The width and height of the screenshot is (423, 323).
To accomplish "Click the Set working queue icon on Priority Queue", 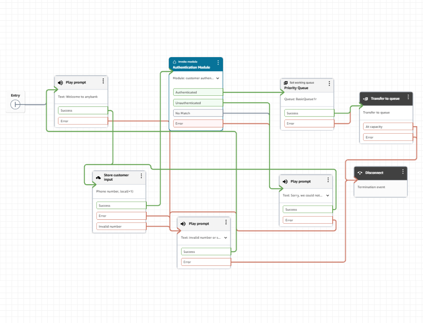I will click(x=285, y=82).
